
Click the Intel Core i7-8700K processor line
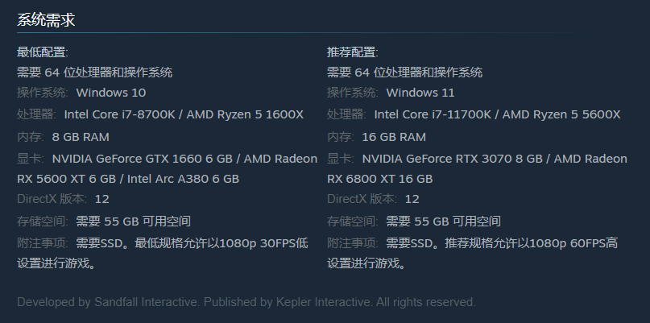tap(184, 114)
